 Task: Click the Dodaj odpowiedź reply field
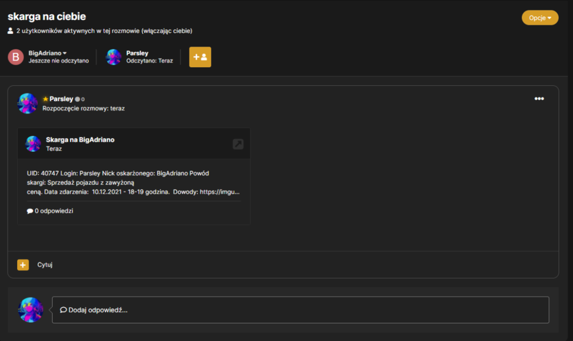click(300, 310)
